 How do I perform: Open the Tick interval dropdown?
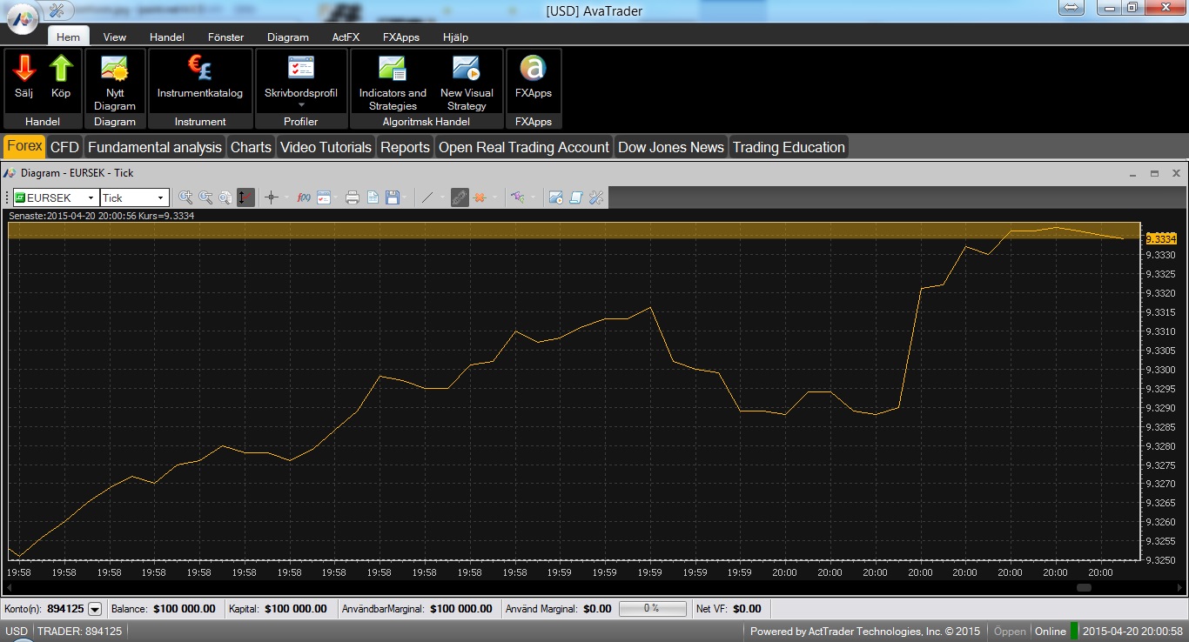click(x=160, y=198)
